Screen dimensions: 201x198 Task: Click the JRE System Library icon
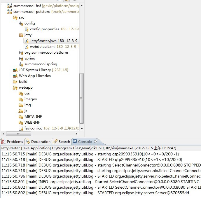click(15, 70)
